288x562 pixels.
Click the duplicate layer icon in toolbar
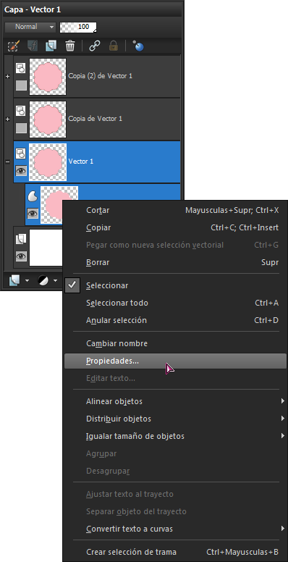pyautogui.click(x=51, y=46)
